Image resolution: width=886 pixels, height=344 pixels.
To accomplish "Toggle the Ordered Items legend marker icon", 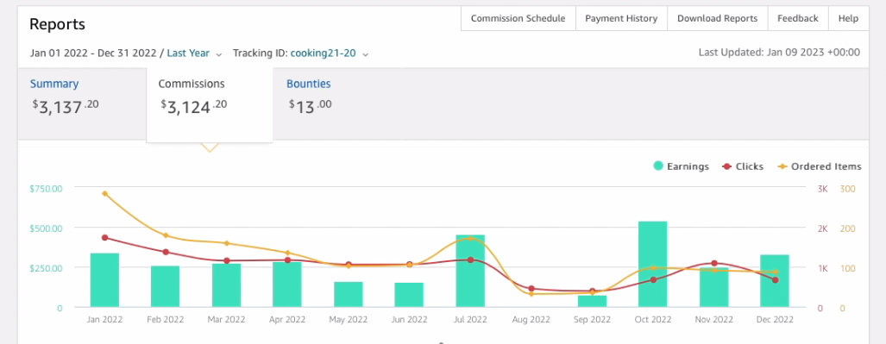I will tap(782, 166).
